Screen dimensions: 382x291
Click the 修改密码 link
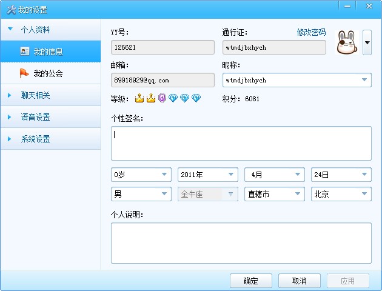pos(311,32)
